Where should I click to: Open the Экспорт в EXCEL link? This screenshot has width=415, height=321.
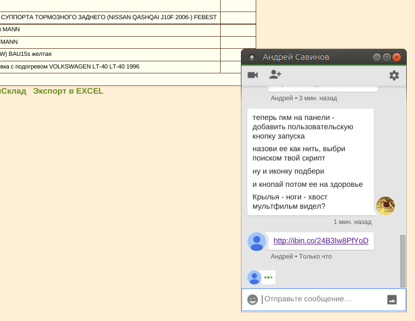coord(68,91)
